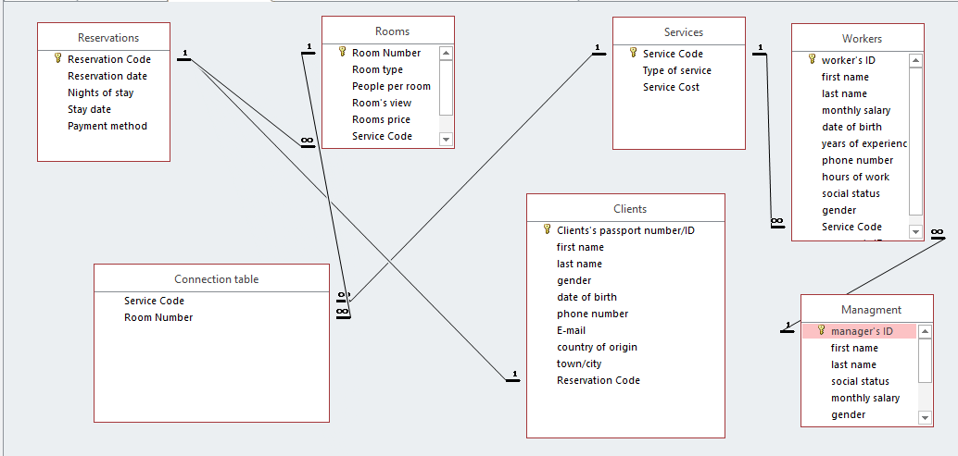Click the primary key icon for Room Number
The width and height of the screenshot is (958, 456).
pyautogui.click(x=342, y=53)
